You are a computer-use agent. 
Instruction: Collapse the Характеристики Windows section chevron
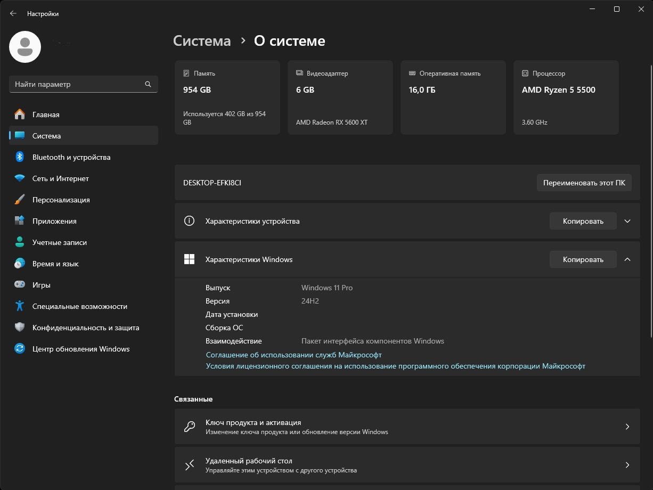[x=627, y=259]
